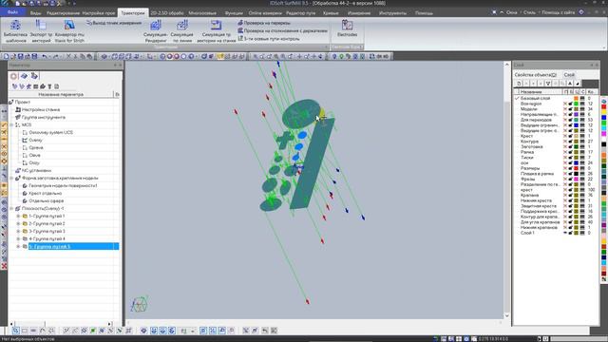Viewport: 608px width, 342px height.
Task: Toggle lock on Размеры layer
Action: pos(570,168)
